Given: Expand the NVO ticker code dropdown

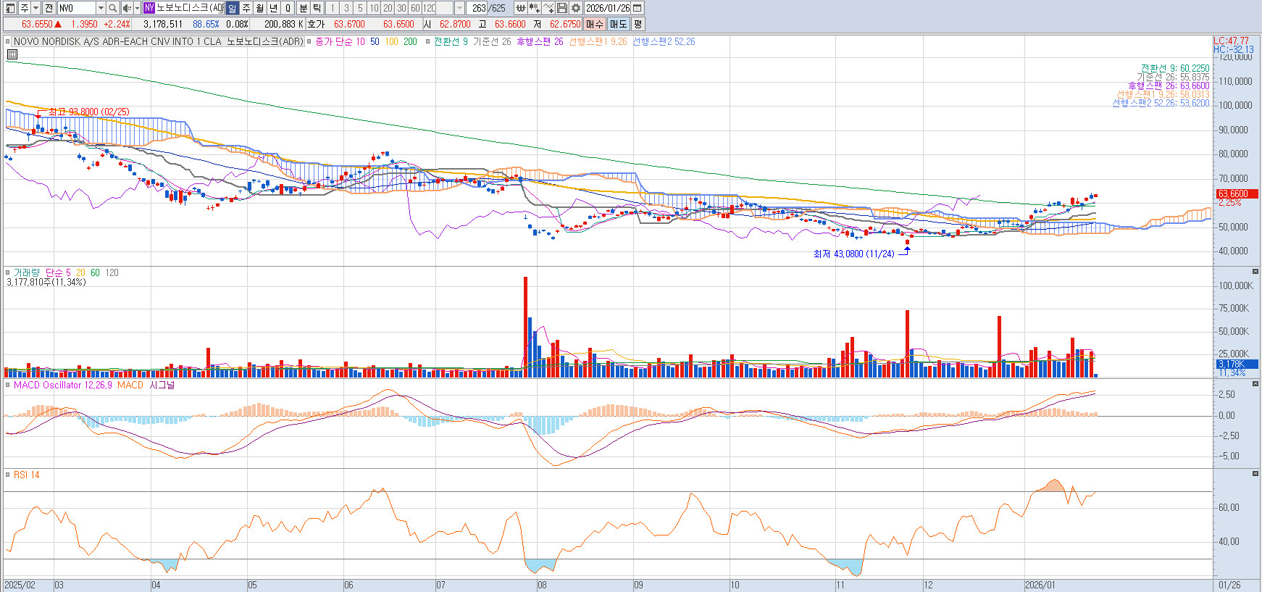Looking at the screenshot, I should click(101, 8).
